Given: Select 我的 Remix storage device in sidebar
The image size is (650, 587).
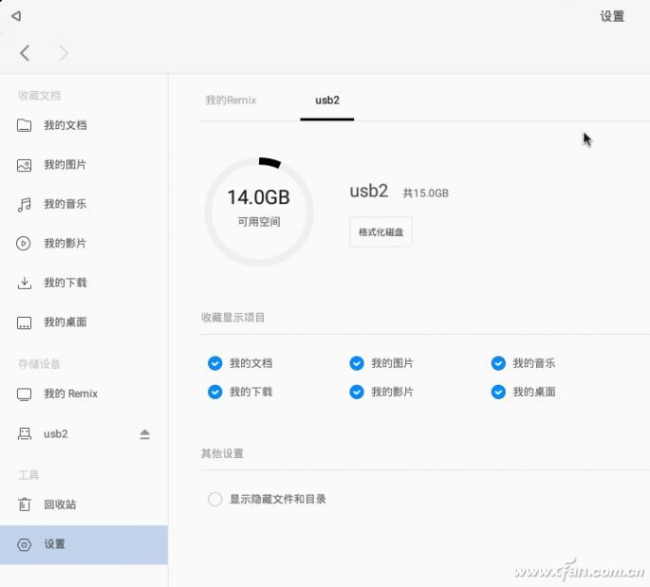Looking at the screenshot, I should click(x=70, y=394).
